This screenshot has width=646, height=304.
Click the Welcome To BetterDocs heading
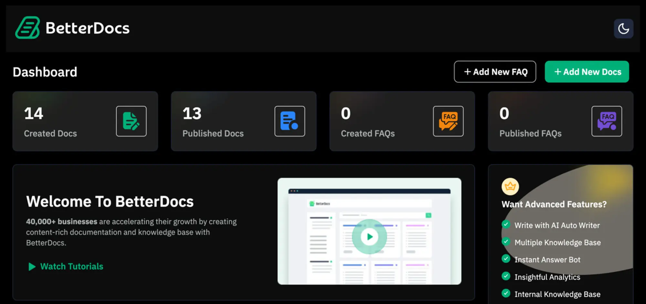tap(110, 201)
